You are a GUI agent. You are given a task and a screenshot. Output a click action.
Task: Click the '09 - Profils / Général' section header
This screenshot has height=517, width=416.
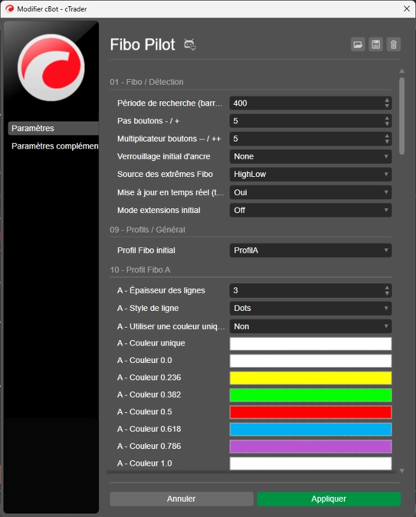coord(147,230)
